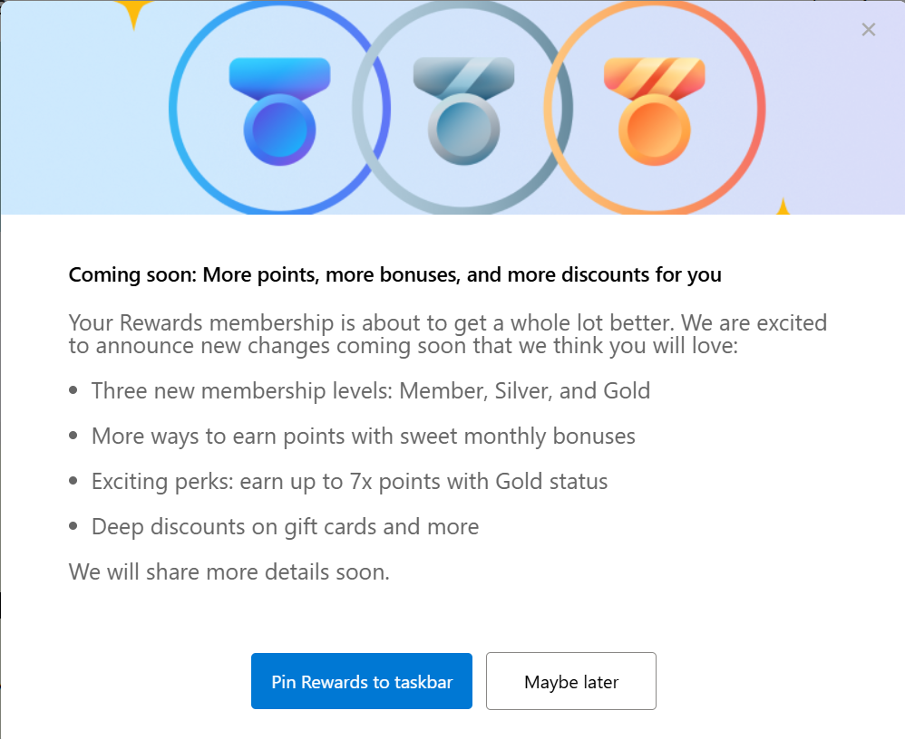Dismiss the dialog with Maybe later
Screen dimensions: 905x739
tap(570, 681)
